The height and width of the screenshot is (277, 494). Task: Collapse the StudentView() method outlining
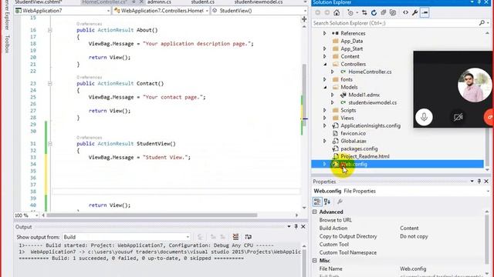49,144
